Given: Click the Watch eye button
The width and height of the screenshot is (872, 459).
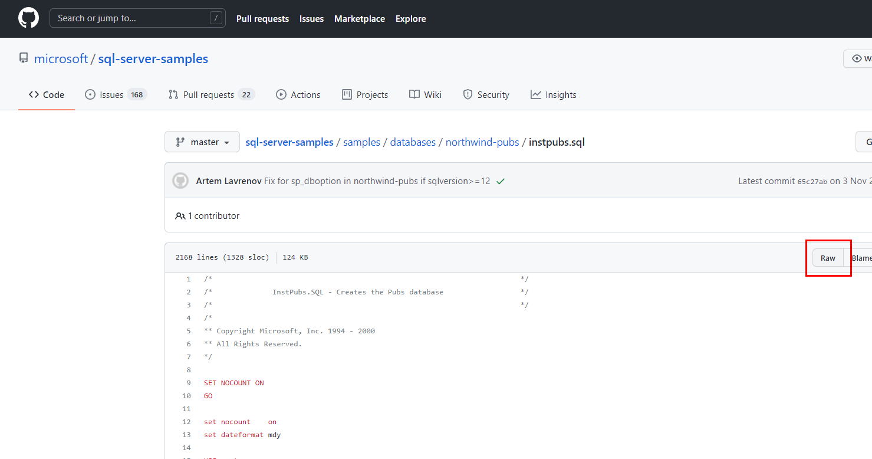Looking at the screenshot, I should [859, 58].
